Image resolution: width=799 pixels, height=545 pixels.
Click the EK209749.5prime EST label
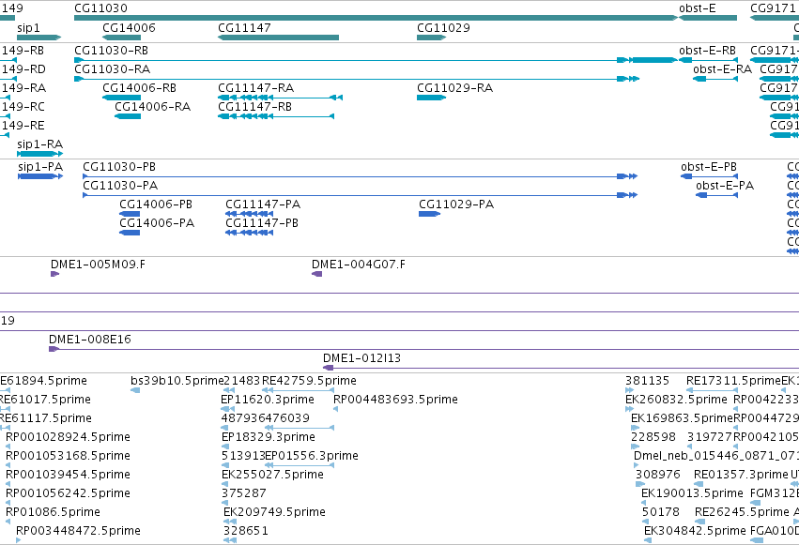(275, 512)
